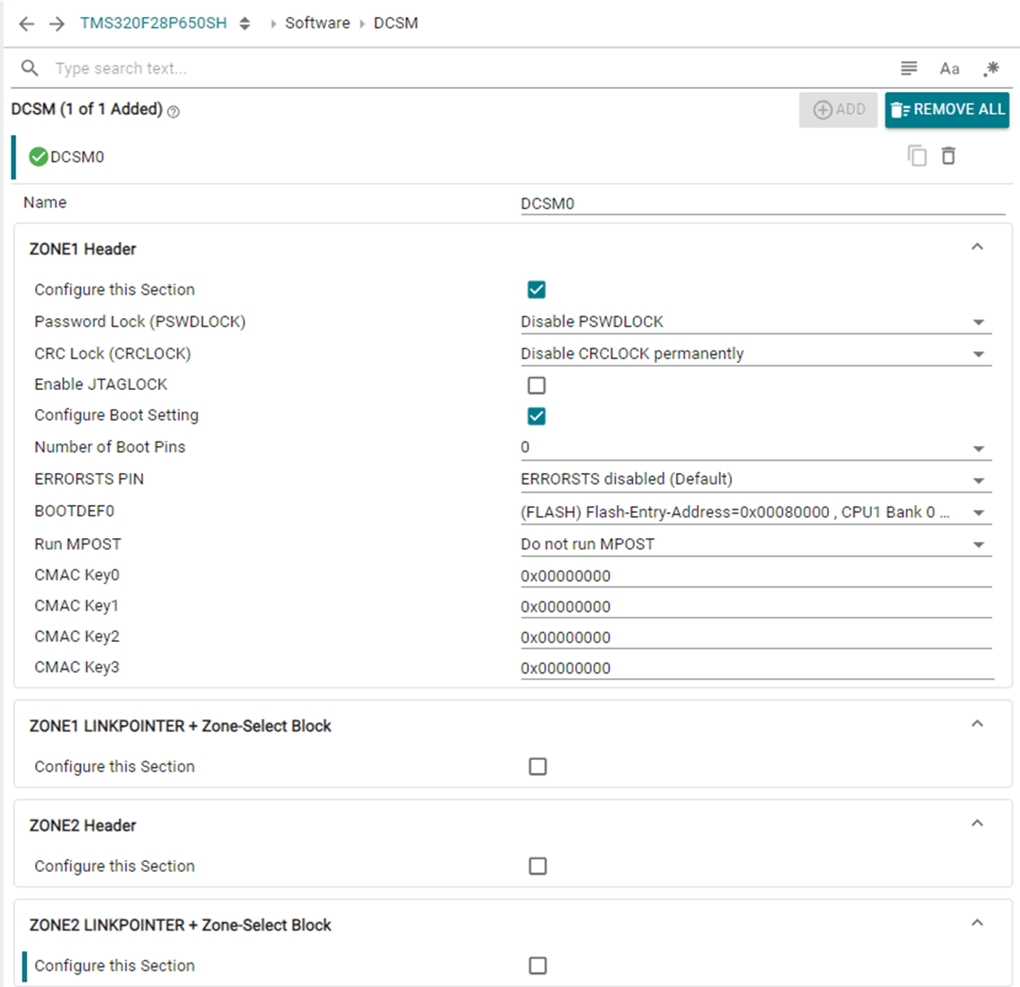The image size is (1020, 987).
Task: Click the green check status icon of DCSM0
Action: click(38, 157)
